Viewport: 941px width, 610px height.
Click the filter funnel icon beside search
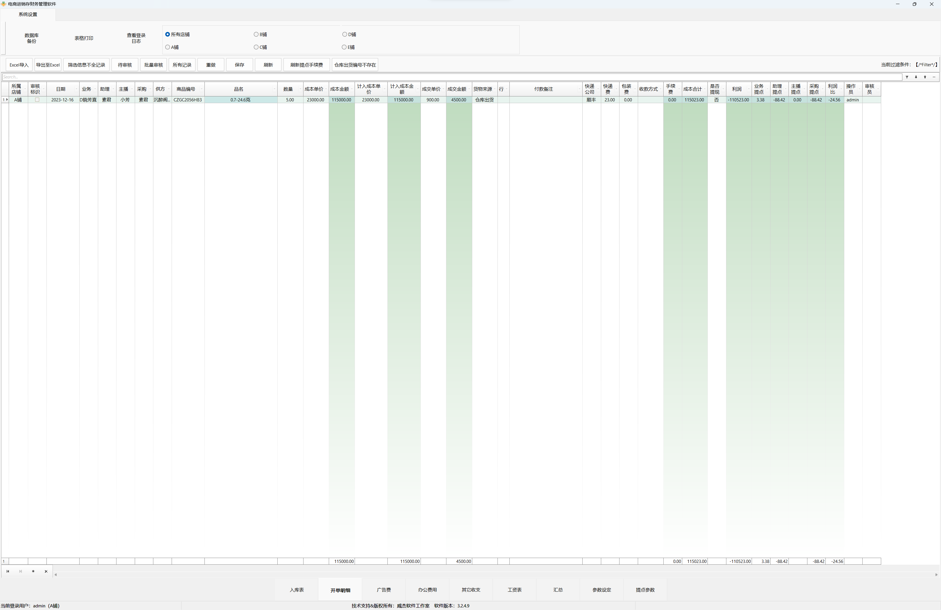point(907,77)
